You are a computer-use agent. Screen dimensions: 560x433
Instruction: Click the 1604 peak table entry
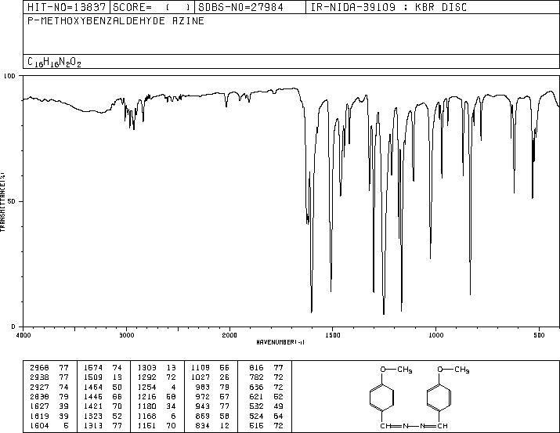coord(49,426)
